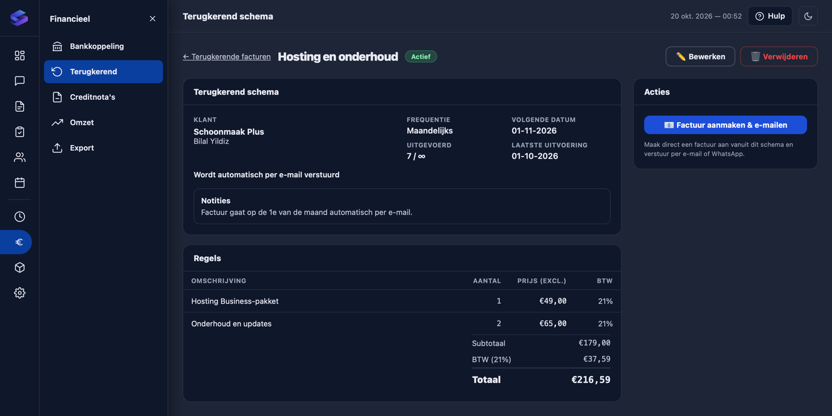Click next date 01-11-2026
Screen dimensions: 832x416
pos(534,131)
